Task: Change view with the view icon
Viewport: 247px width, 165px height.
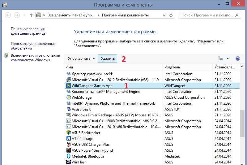Action: coord(220,59)
